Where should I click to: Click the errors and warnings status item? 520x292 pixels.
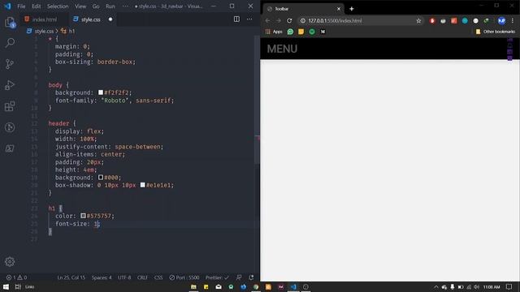pos(16,277)
